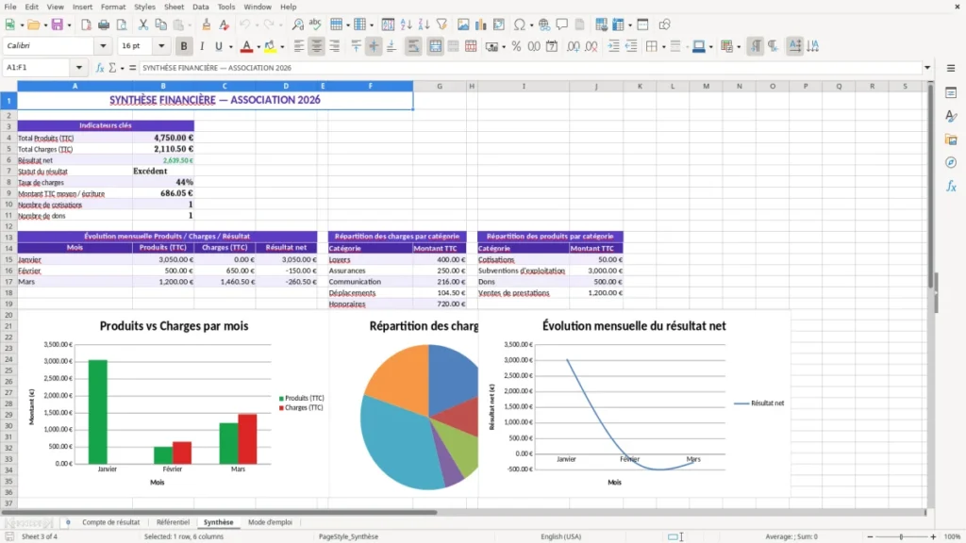Click the formula input line
This screenshot has width=966, height=543.
(530, 68)
